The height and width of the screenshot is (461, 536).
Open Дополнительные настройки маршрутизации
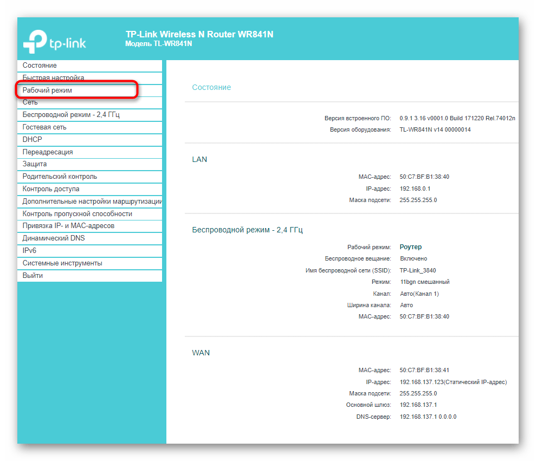coord(89,202)
